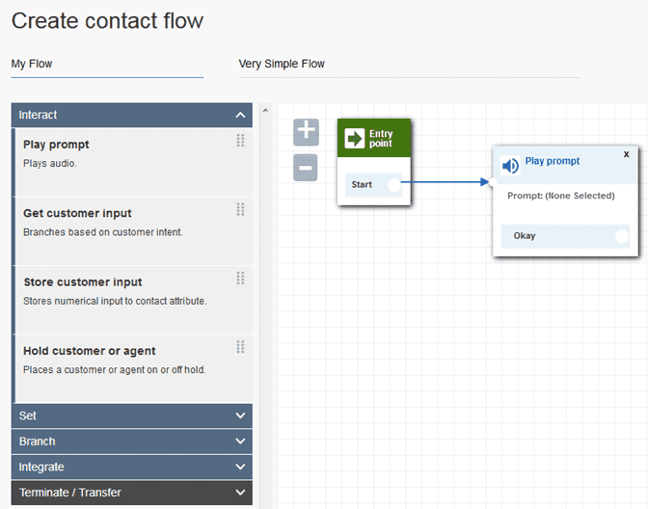The image size is (648, 509).
Task: Expand the Terminate / Transfer section
Action: pyautogui.click(x=240, y=493)
